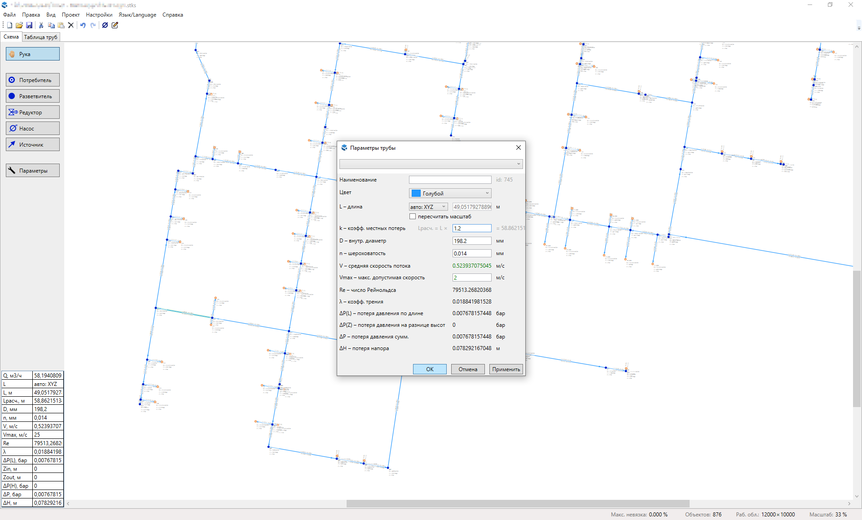Click the open folder toolbar icon
This screenshot has height=520, width=862.
pos(19,25)
